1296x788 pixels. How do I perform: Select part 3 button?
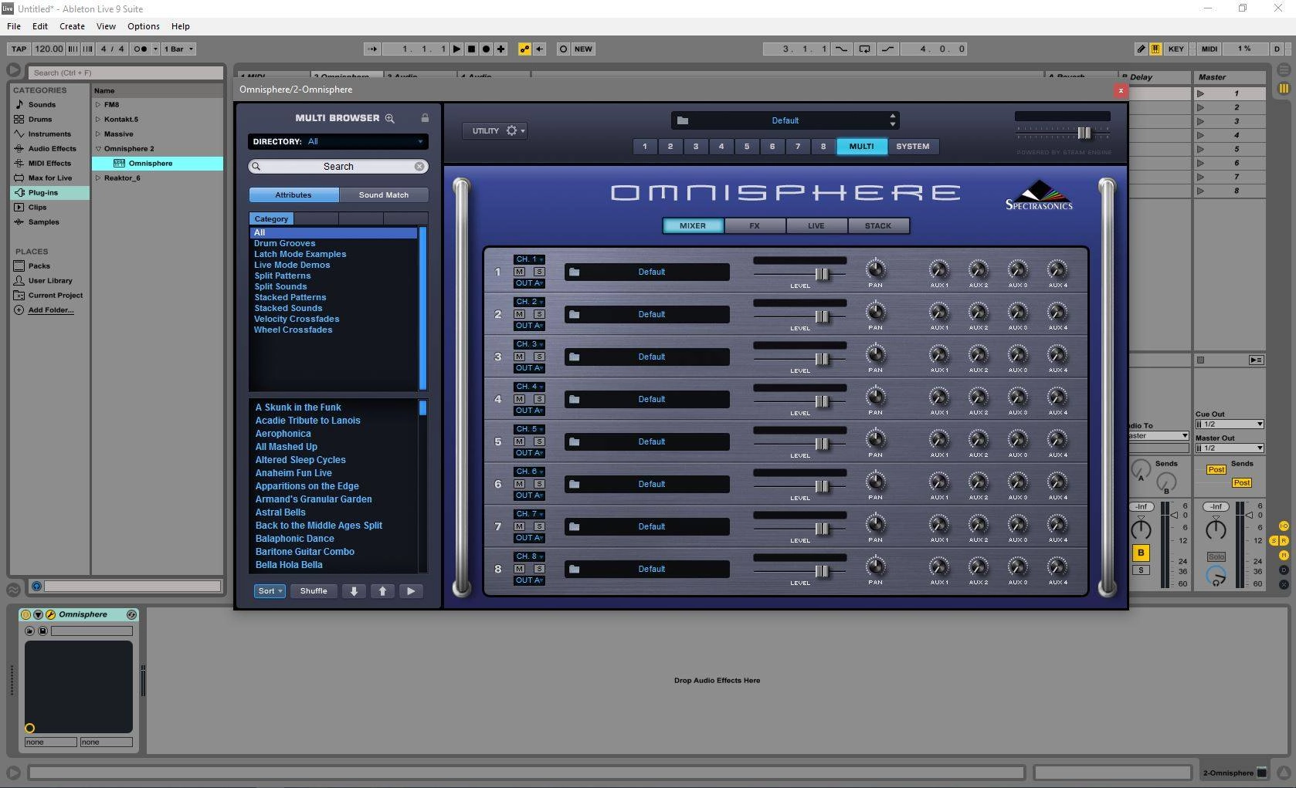[696, 146]
